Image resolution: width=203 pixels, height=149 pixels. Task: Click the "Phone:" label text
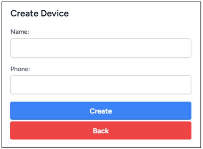pyautogui.click(x=20, y=69)
